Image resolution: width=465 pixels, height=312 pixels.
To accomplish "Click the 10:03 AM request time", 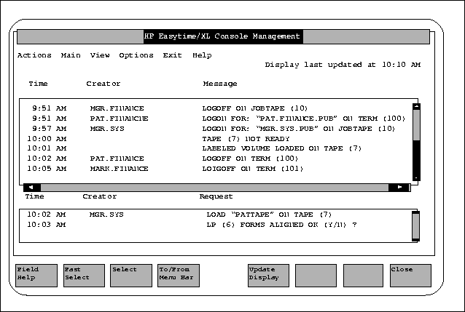I will click(x=46, y=225).
